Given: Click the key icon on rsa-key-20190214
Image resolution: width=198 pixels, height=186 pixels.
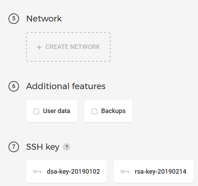Looking at the screenshot, I should (125, 172).
